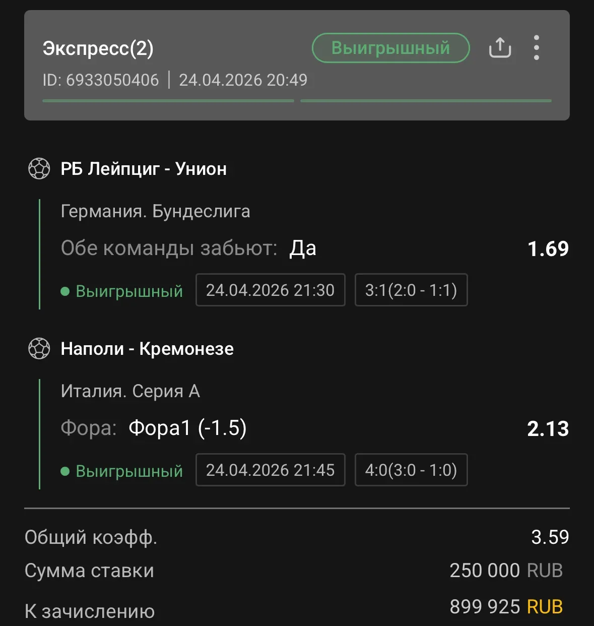The height and width of the screenshot is (626, 594).
Task: Tap the left green progress bar segment
Action: point(168,101)
